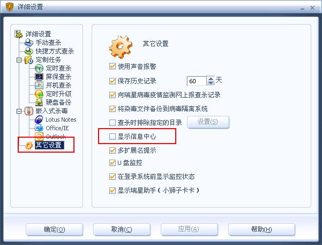The height and width of the screenshot is (245, 322).
Task: Collapse the 定制任务 tree node
Action: pos(19,60)
